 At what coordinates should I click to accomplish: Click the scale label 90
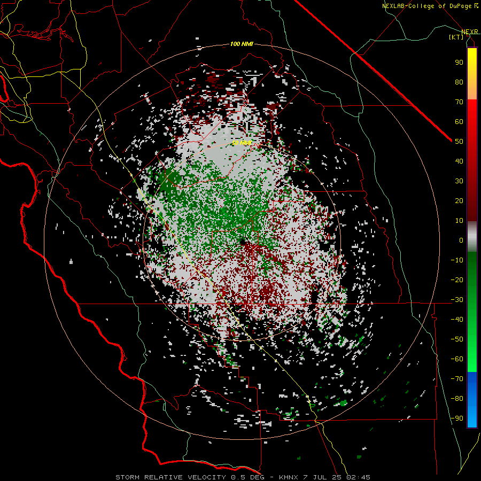tap(459, 63)
